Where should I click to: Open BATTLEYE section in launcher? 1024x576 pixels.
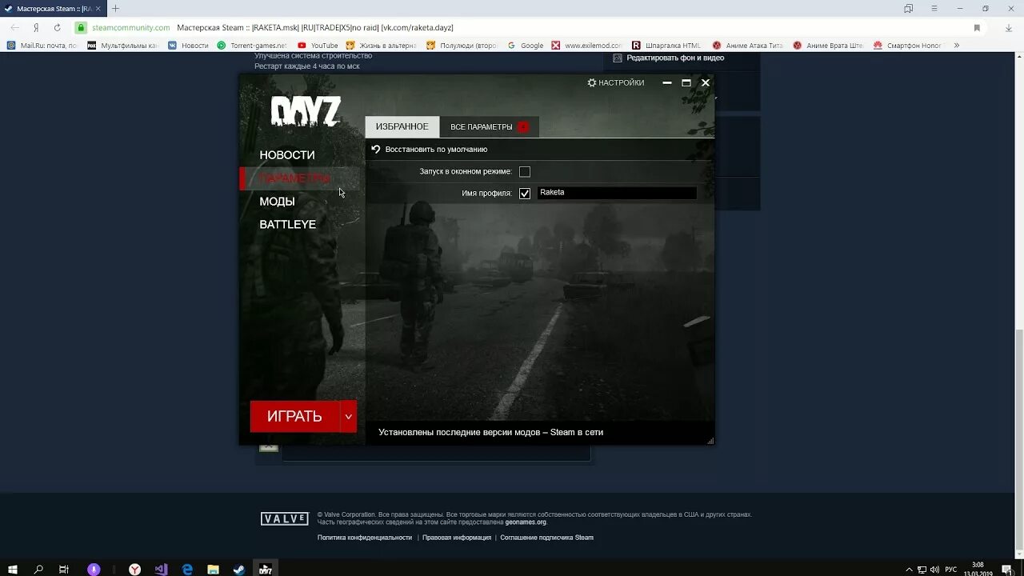click(x=287, y=224)
